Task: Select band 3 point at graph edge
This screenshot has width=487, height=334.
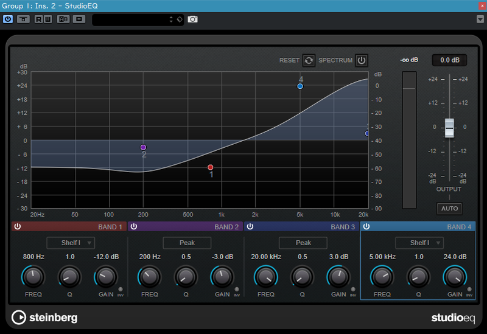Action: tap(367, 133)
